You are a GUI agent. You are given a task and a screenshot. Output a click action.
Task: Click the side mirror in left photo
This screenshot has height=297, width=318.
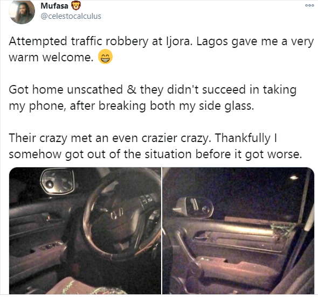(57, 181)
